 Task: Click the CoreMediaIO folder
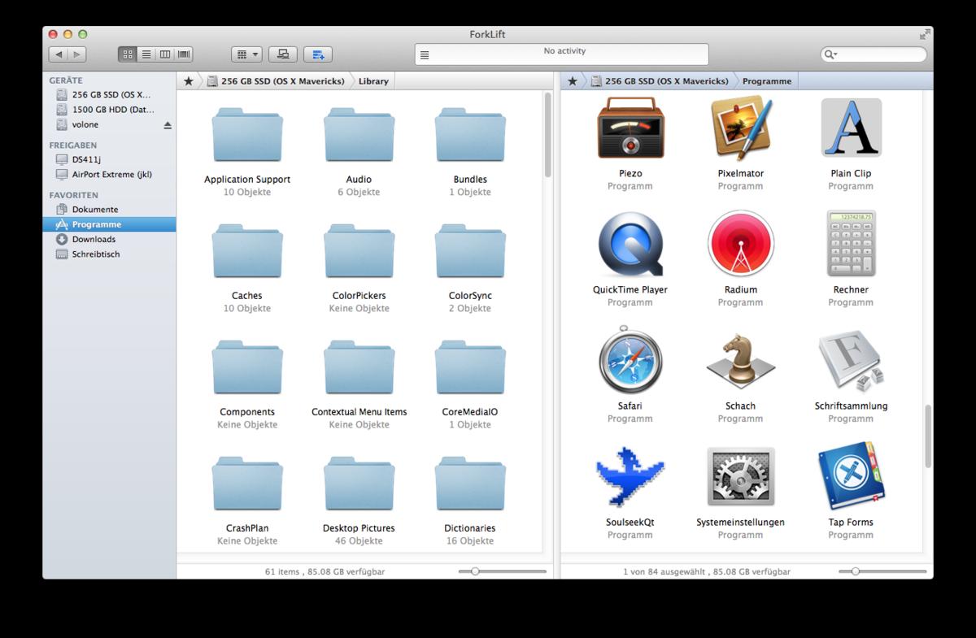[470, 367]
